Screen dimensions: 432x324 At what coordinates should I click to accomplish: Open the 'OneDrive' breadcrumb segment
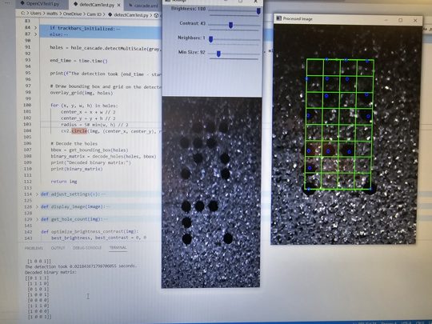click(72, 14)
